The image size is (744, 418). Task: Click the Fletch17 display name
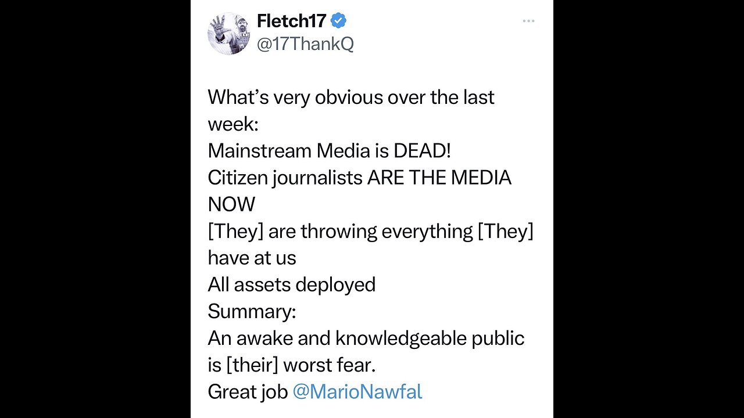click(x=292, y=21)
